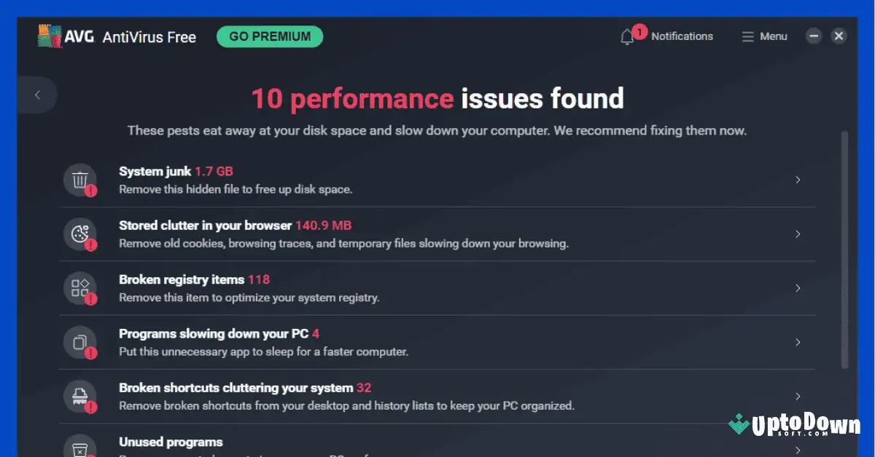The width and height of the screenshot is (875, 457).
Task: Open the Menu
Action: [x=764, y=36]
